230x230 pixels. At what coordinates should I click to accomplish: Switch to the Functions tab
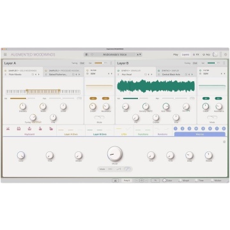coord(143,134)
